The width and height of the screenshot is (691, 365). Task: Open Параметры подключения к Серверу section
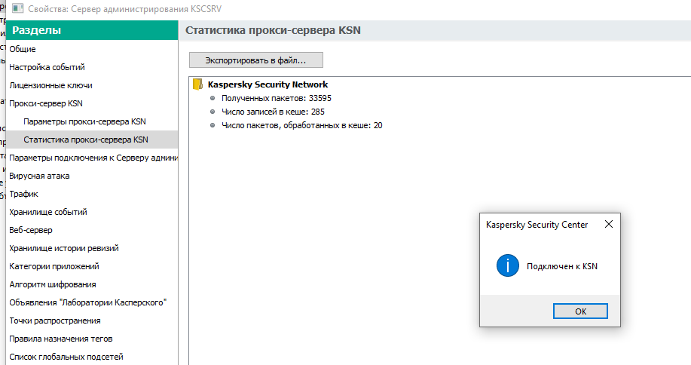pyautogui.click(x=92, y=158)
